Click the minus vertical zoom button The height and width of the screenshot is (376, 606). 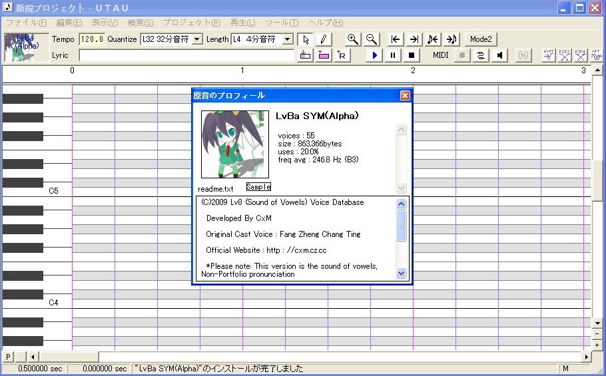pyautogui.click(x=597, y=334)
